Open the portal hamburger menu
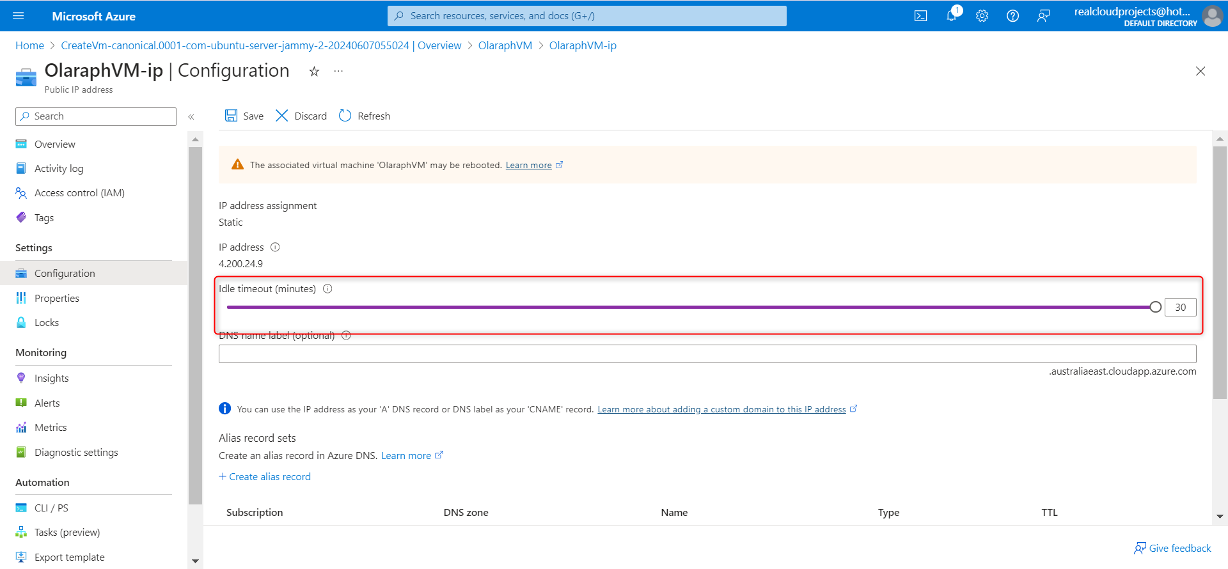The height and width of the screenshot is (569, 1228). [18, 16]
